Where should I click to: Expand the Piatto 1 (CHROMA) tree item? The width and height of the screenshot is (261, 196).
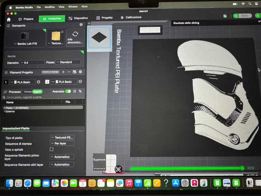pos(4,108)
